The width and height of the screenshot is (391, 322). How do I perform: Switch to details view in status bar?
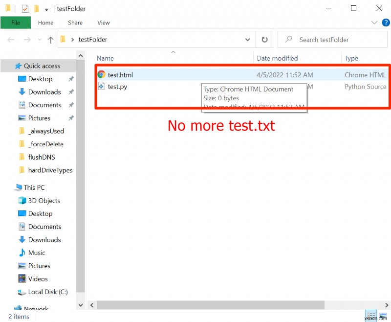click(x=372, y=316)
